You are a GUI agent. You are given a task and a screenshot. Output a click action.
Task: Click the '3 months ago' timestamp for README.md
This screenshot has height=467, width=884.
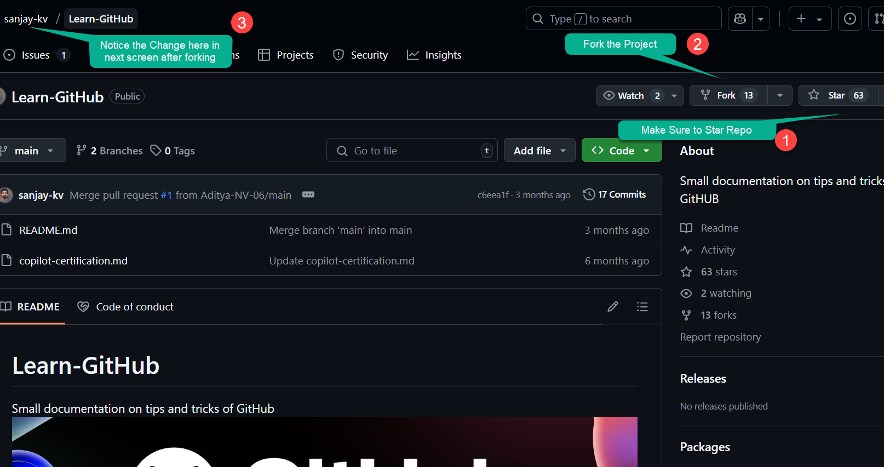pos(617,230)
